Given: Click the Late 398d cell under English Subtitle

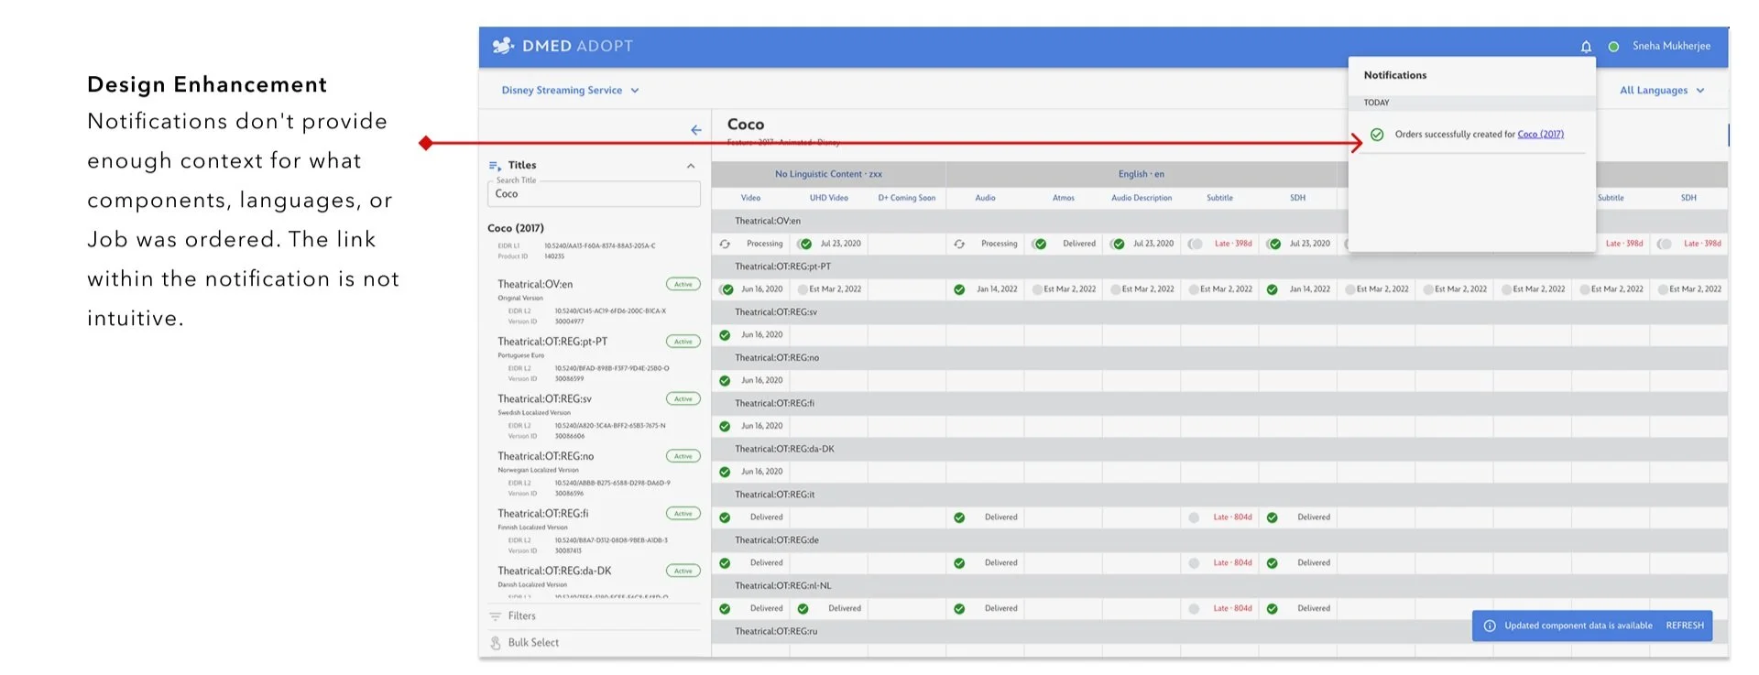Looking at the screenshot, I should (1220, 245).
